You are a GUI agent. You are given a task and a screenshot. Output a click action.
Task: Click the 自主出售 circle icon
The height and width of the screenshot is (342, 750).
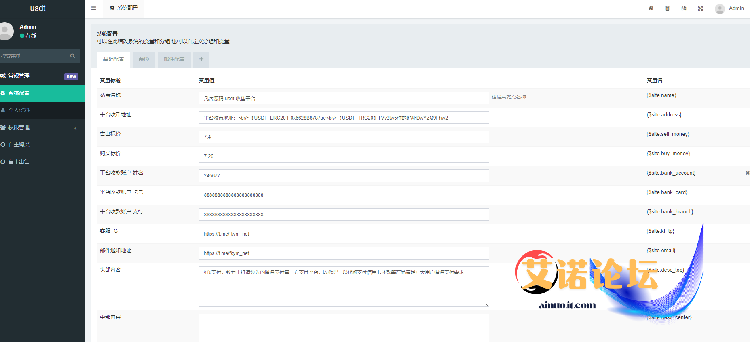(3, 162)
